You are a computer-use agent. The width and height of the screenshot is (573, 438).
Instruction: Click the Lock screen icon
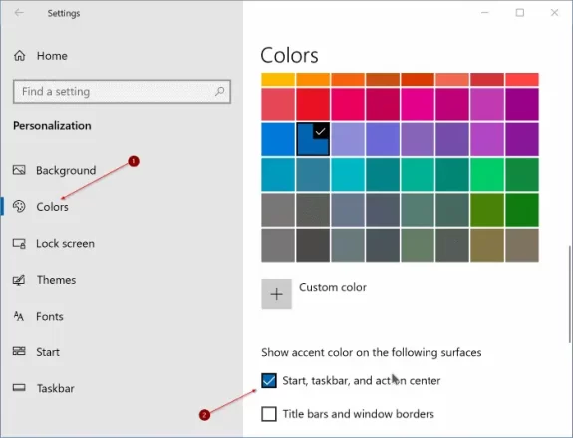coord(19,243)
